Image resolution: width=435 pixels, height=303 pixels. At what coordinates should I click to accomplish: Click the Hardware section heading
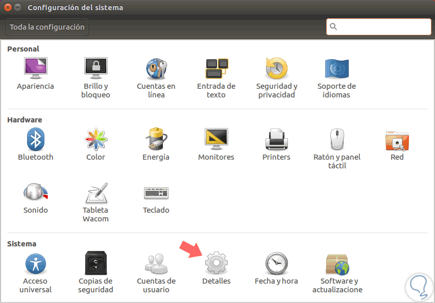coord(25,120)
